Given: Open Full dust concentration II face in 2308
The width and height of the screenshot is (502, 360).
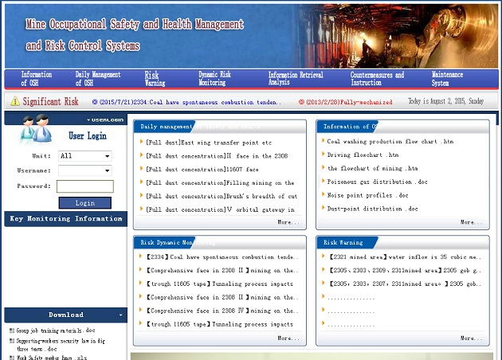Looking at the screenshot, I should pyautogui.click(x=217, y=156).
